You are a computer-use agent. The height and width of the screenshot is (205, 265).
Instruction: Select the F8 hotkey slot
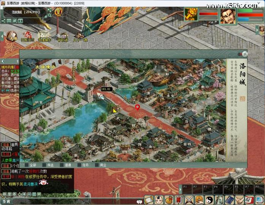pos(259,189)
